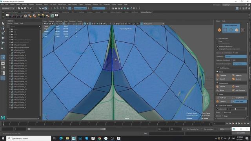Switch to Poly Modeling shelf tab
Image resolution: width=251 pixels, height=141 pixels.
(25, 12)
